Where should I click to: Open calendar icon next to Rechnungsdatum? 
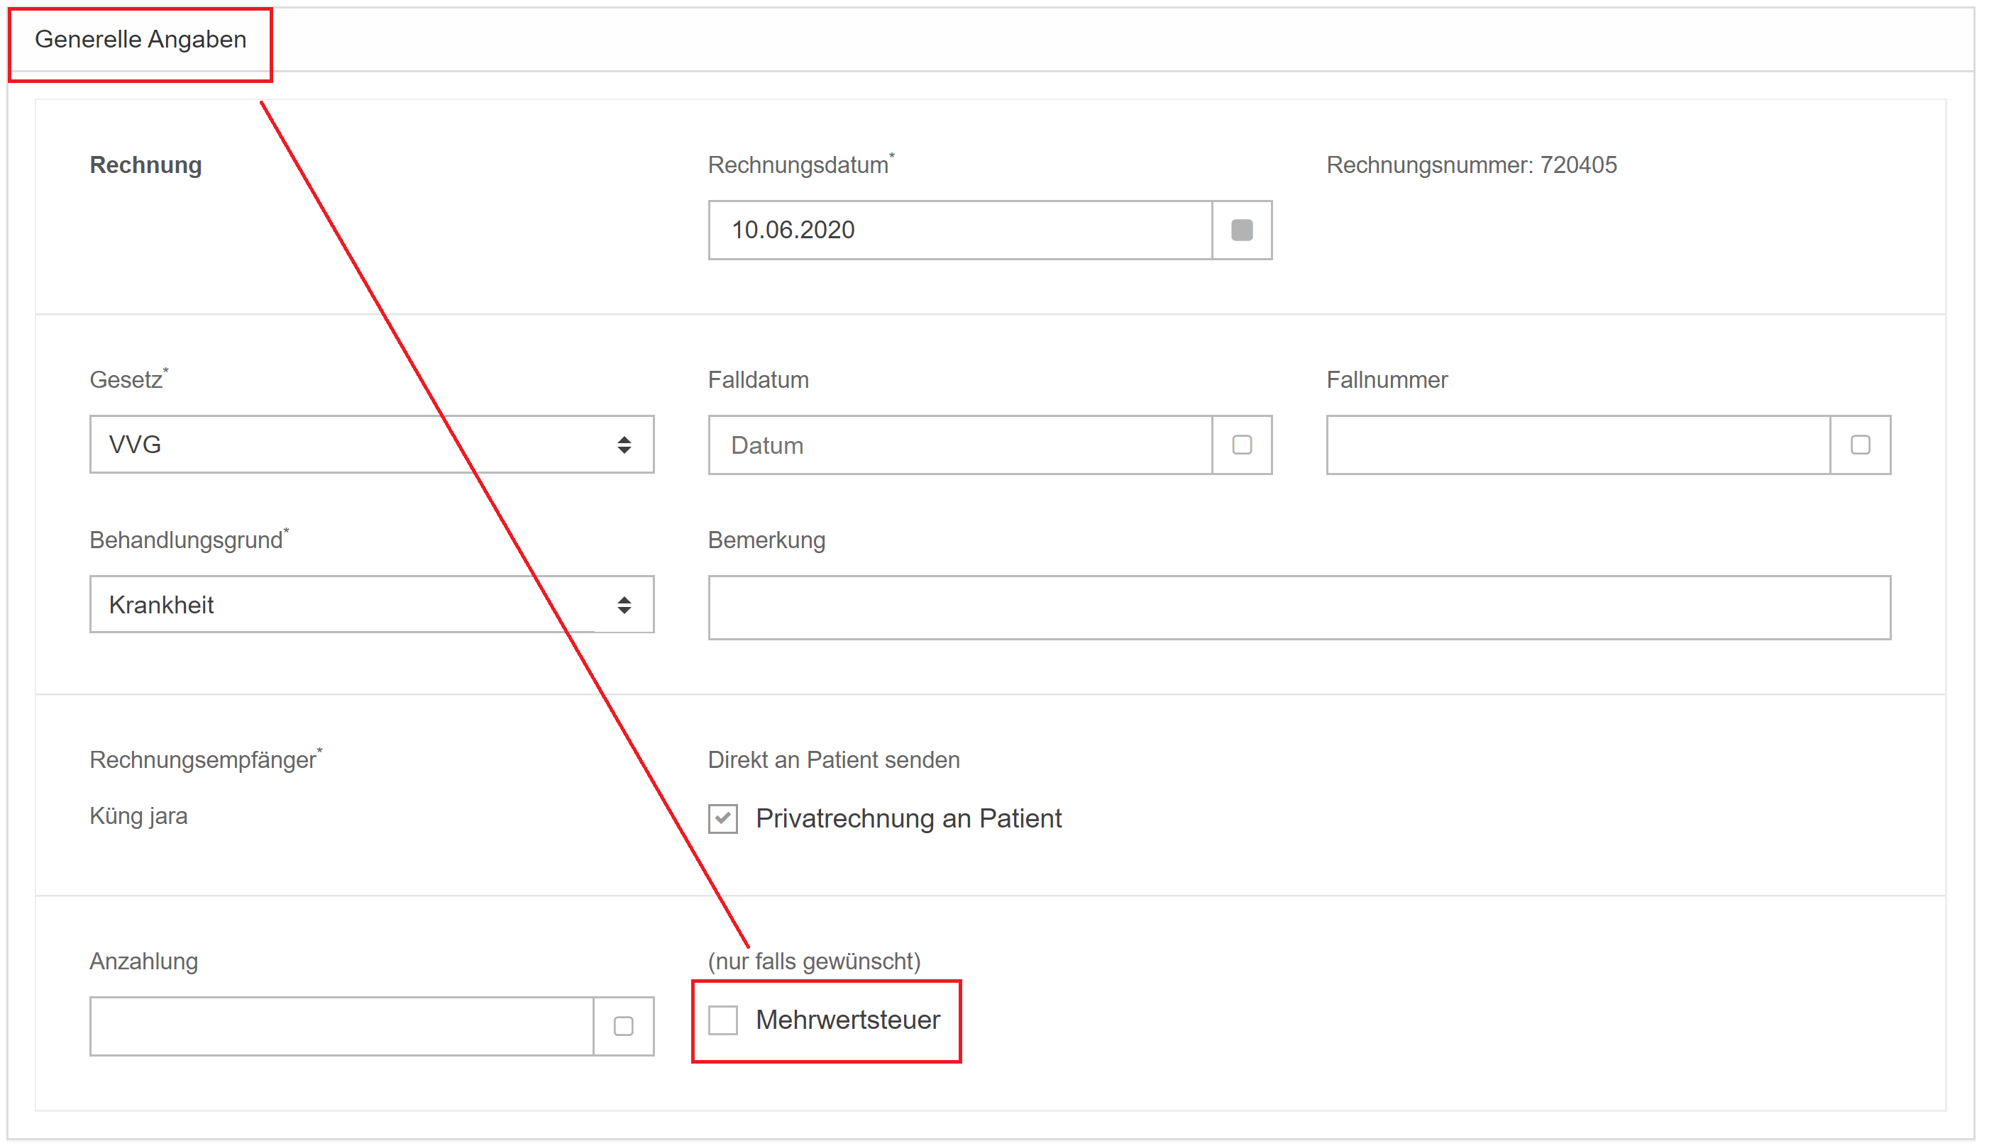tap(1241, 230)
